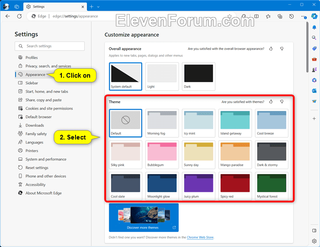Open sidebar Tools briefcase icon
Viewport: 320px width, 247px height.
click(314, 59)
